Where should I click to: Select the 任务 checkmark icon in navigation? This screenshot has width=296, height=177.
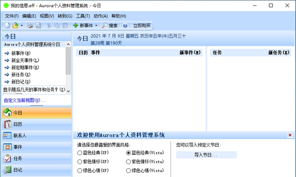[7, 158]
